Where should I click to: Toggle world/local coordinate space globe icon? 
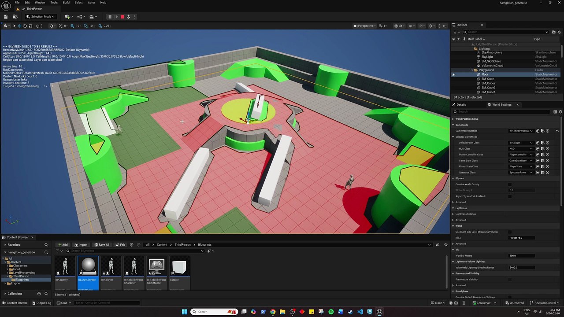click(x=38, y=26)
